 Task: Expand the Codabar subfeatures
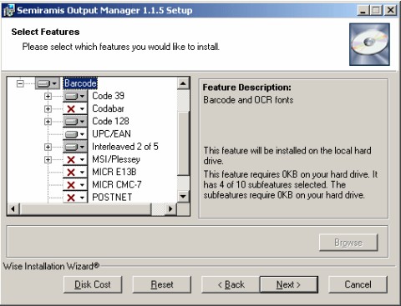coord(48,108)
